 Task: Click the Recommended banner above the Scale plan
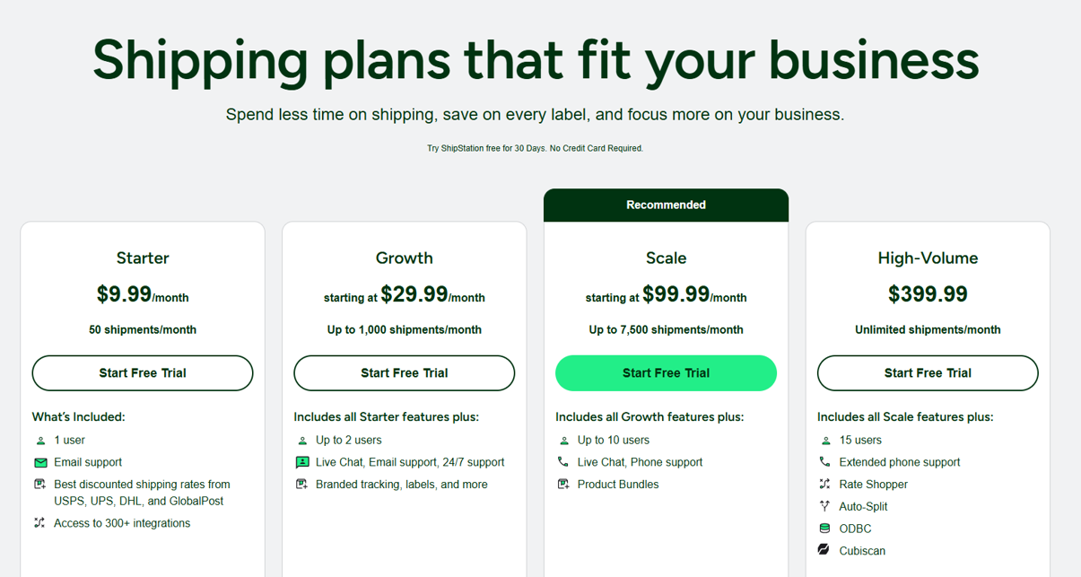coord(666,205)
